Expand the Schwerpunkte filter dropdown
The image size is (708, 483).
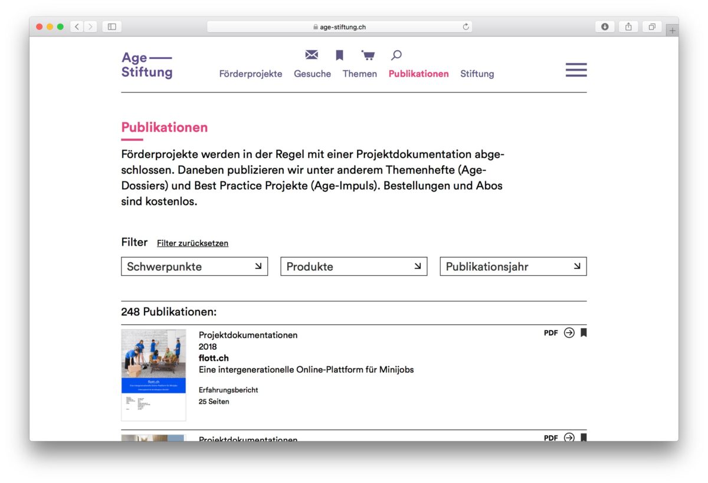point(194,266)
